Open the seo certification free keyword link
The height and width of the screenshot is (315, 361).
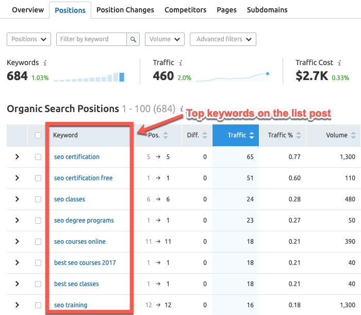(83, 178)
